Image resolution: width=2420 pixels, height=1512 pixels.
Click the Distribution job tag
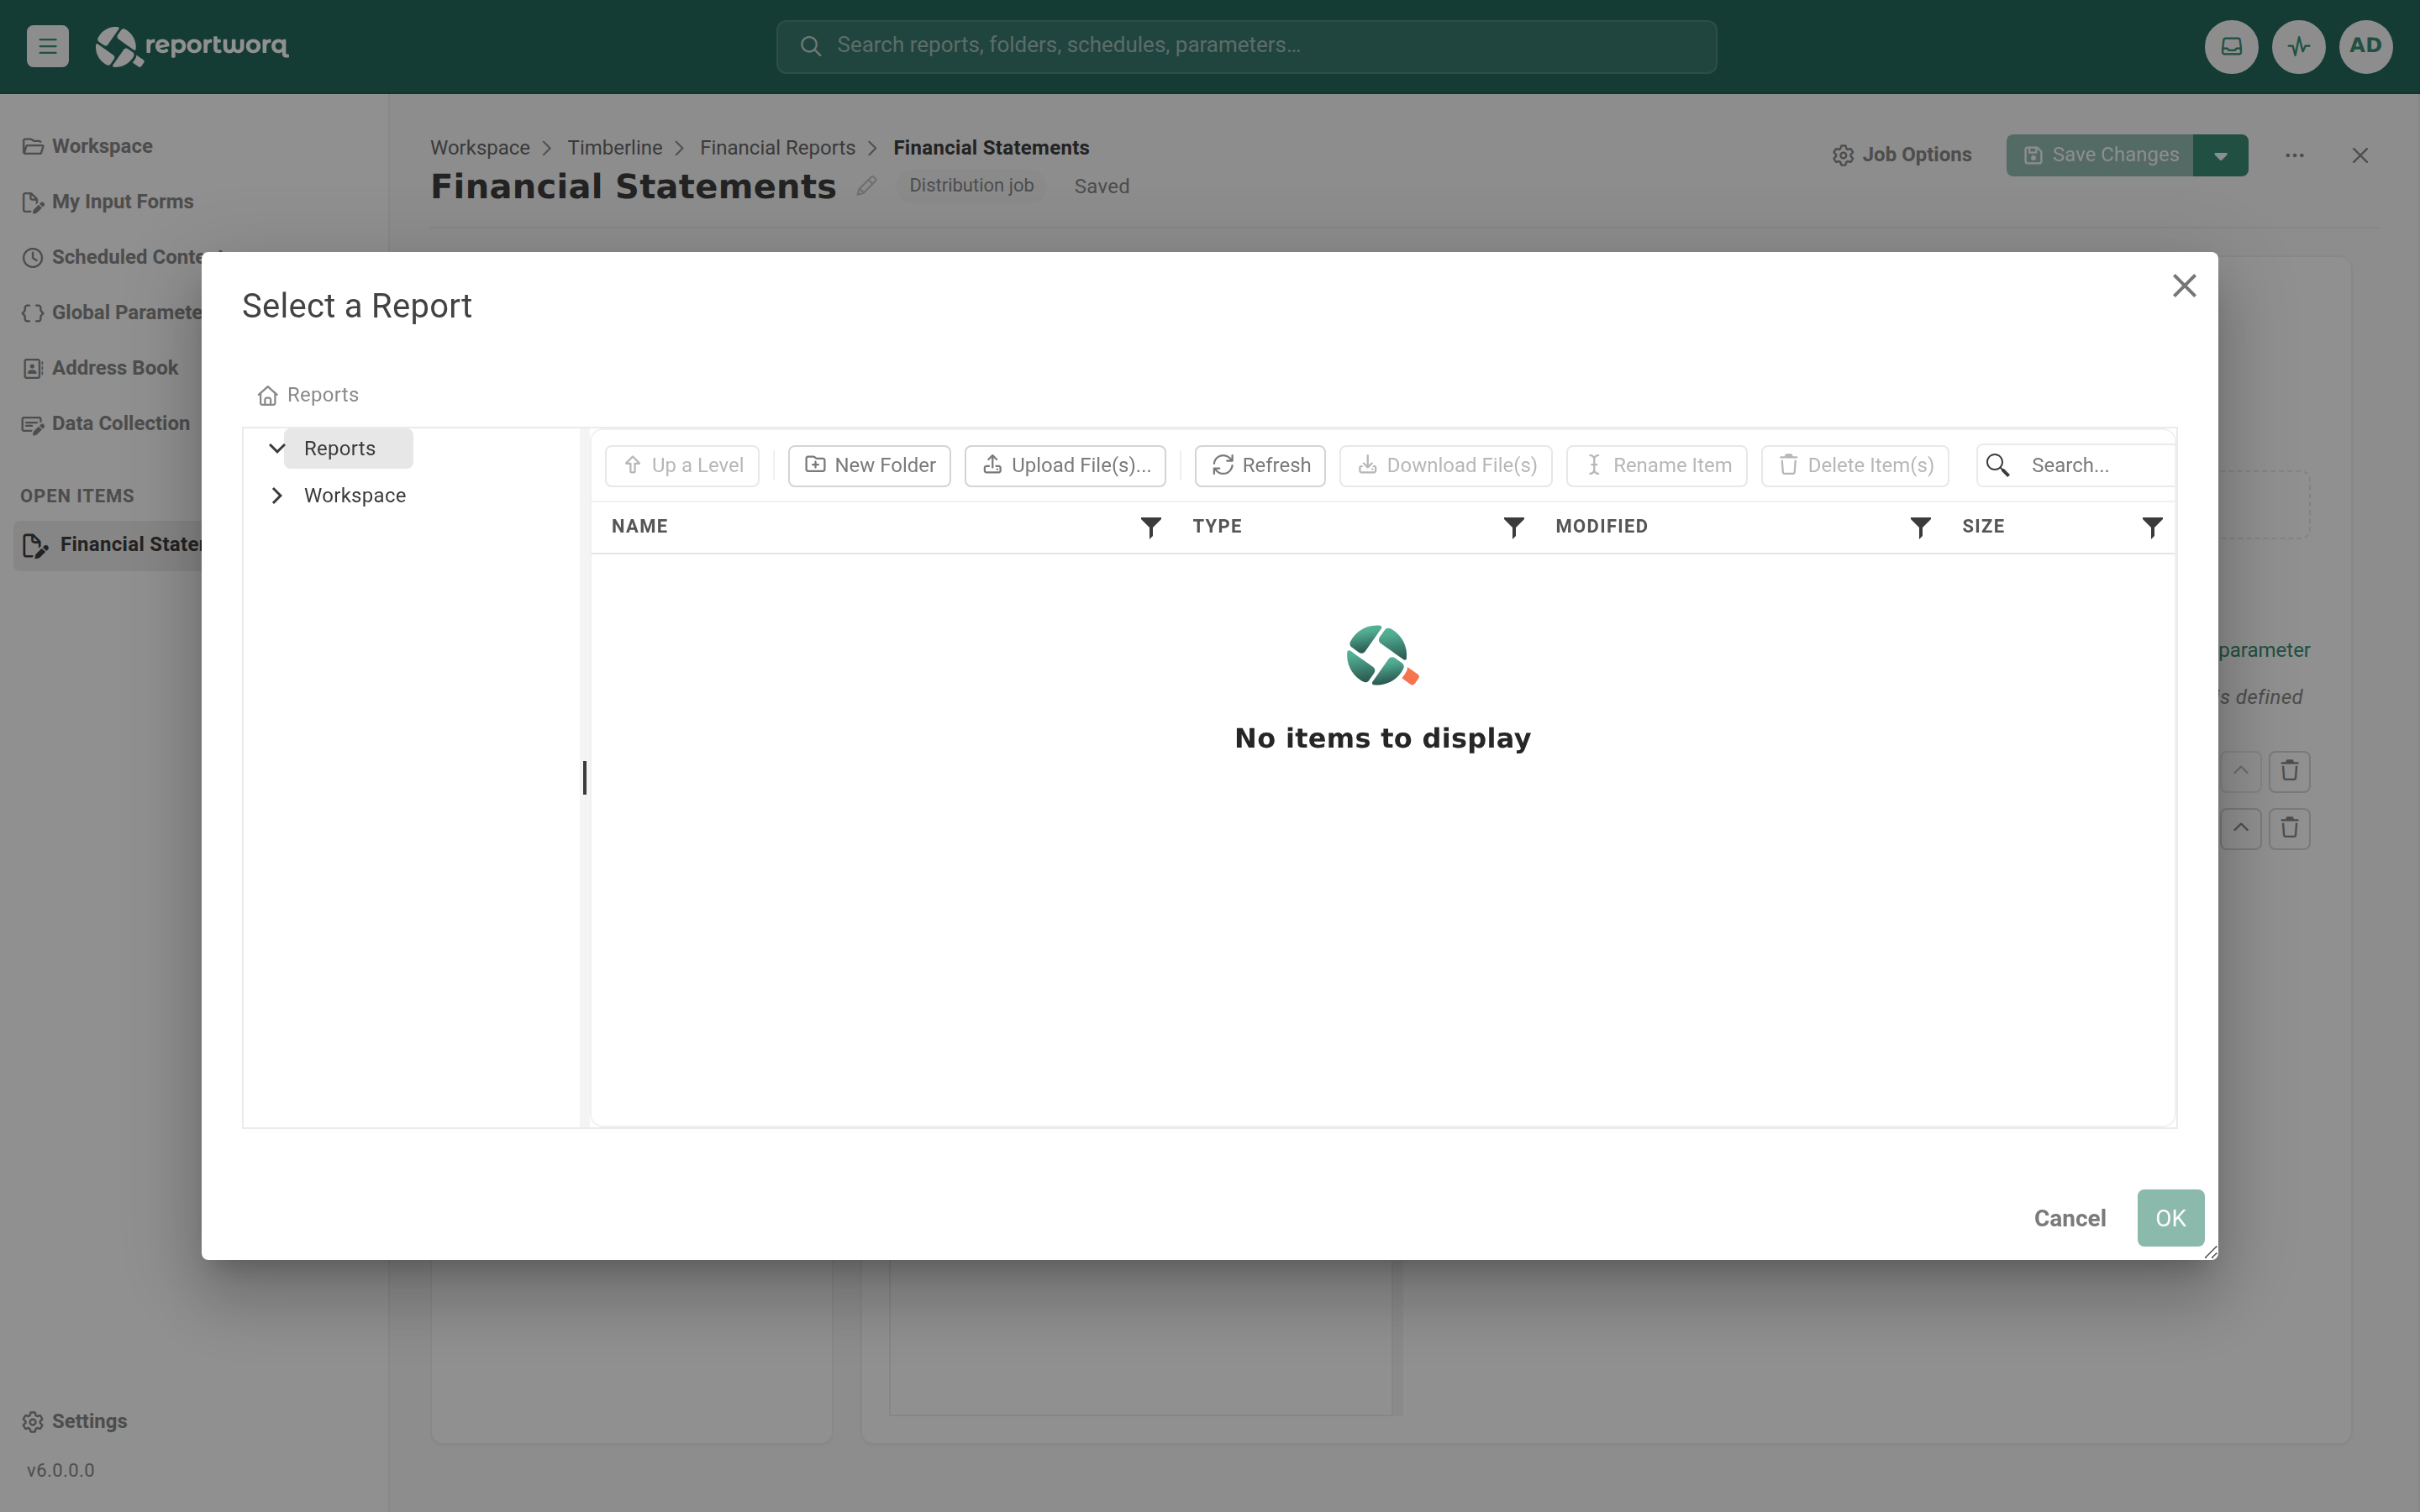click(x=971, y=186)
